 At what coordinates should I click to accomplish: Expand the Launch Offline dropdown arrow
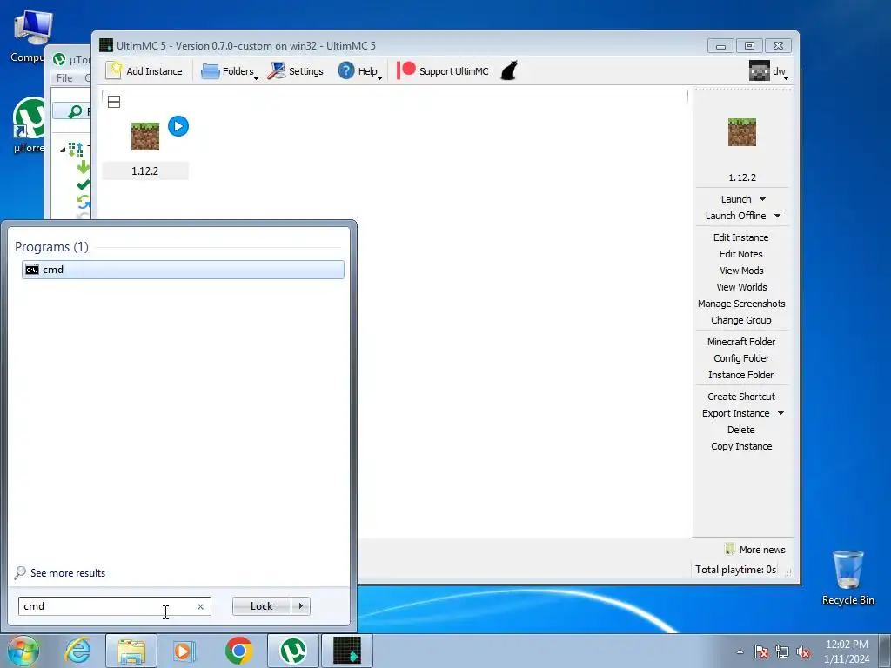[x=777, y=216]
